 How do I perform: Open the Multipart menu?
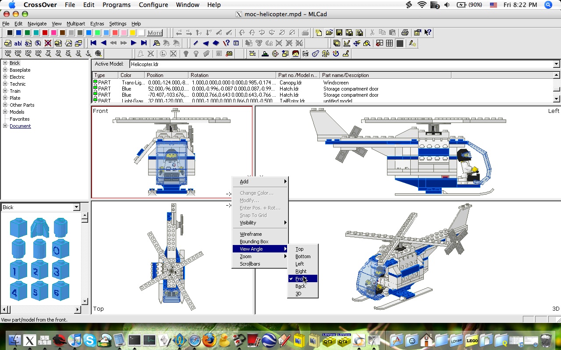[x=76, y=24]
